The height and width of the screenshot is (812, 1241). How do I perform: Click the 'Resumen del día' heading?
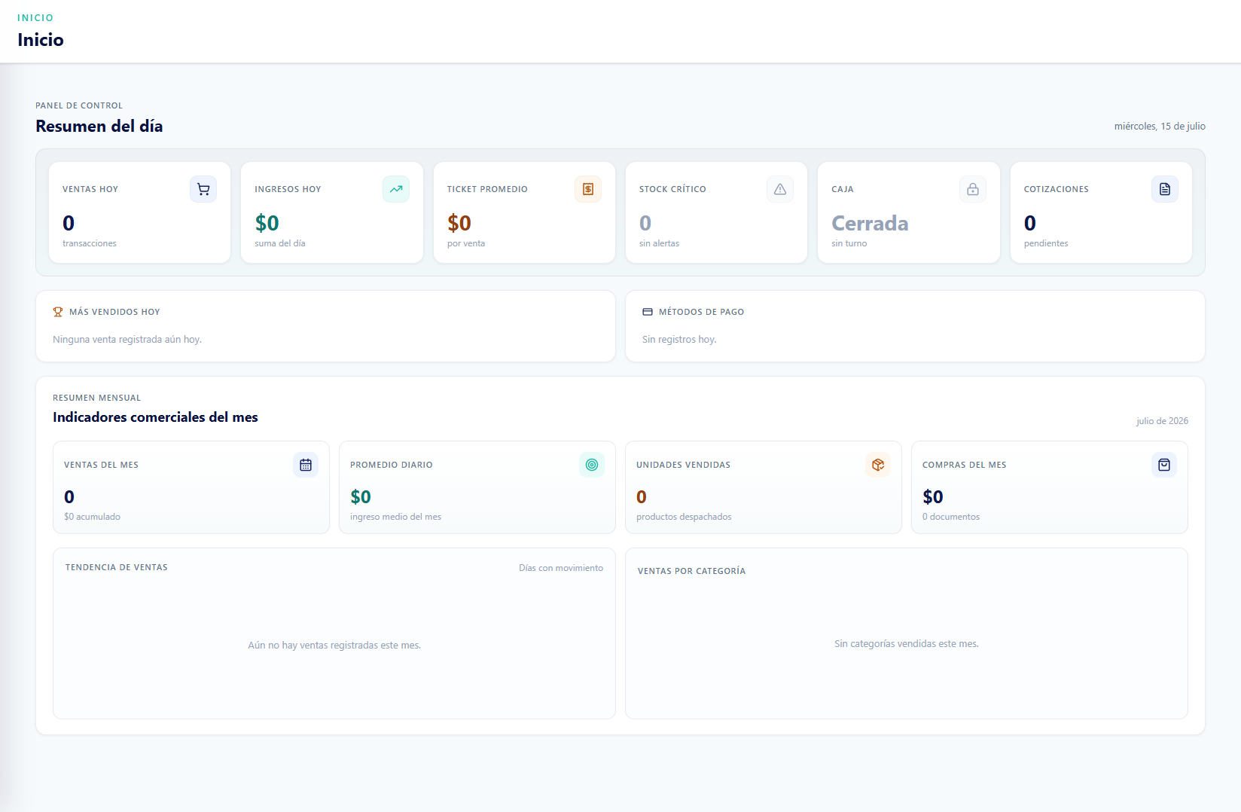pos(99,126)
